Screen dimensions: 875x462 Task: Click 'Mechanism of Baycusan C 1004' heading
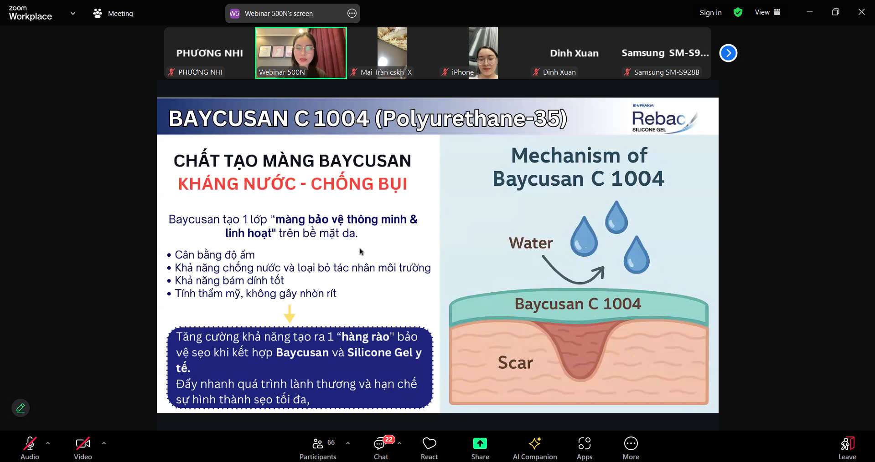[x=578, y=167]
